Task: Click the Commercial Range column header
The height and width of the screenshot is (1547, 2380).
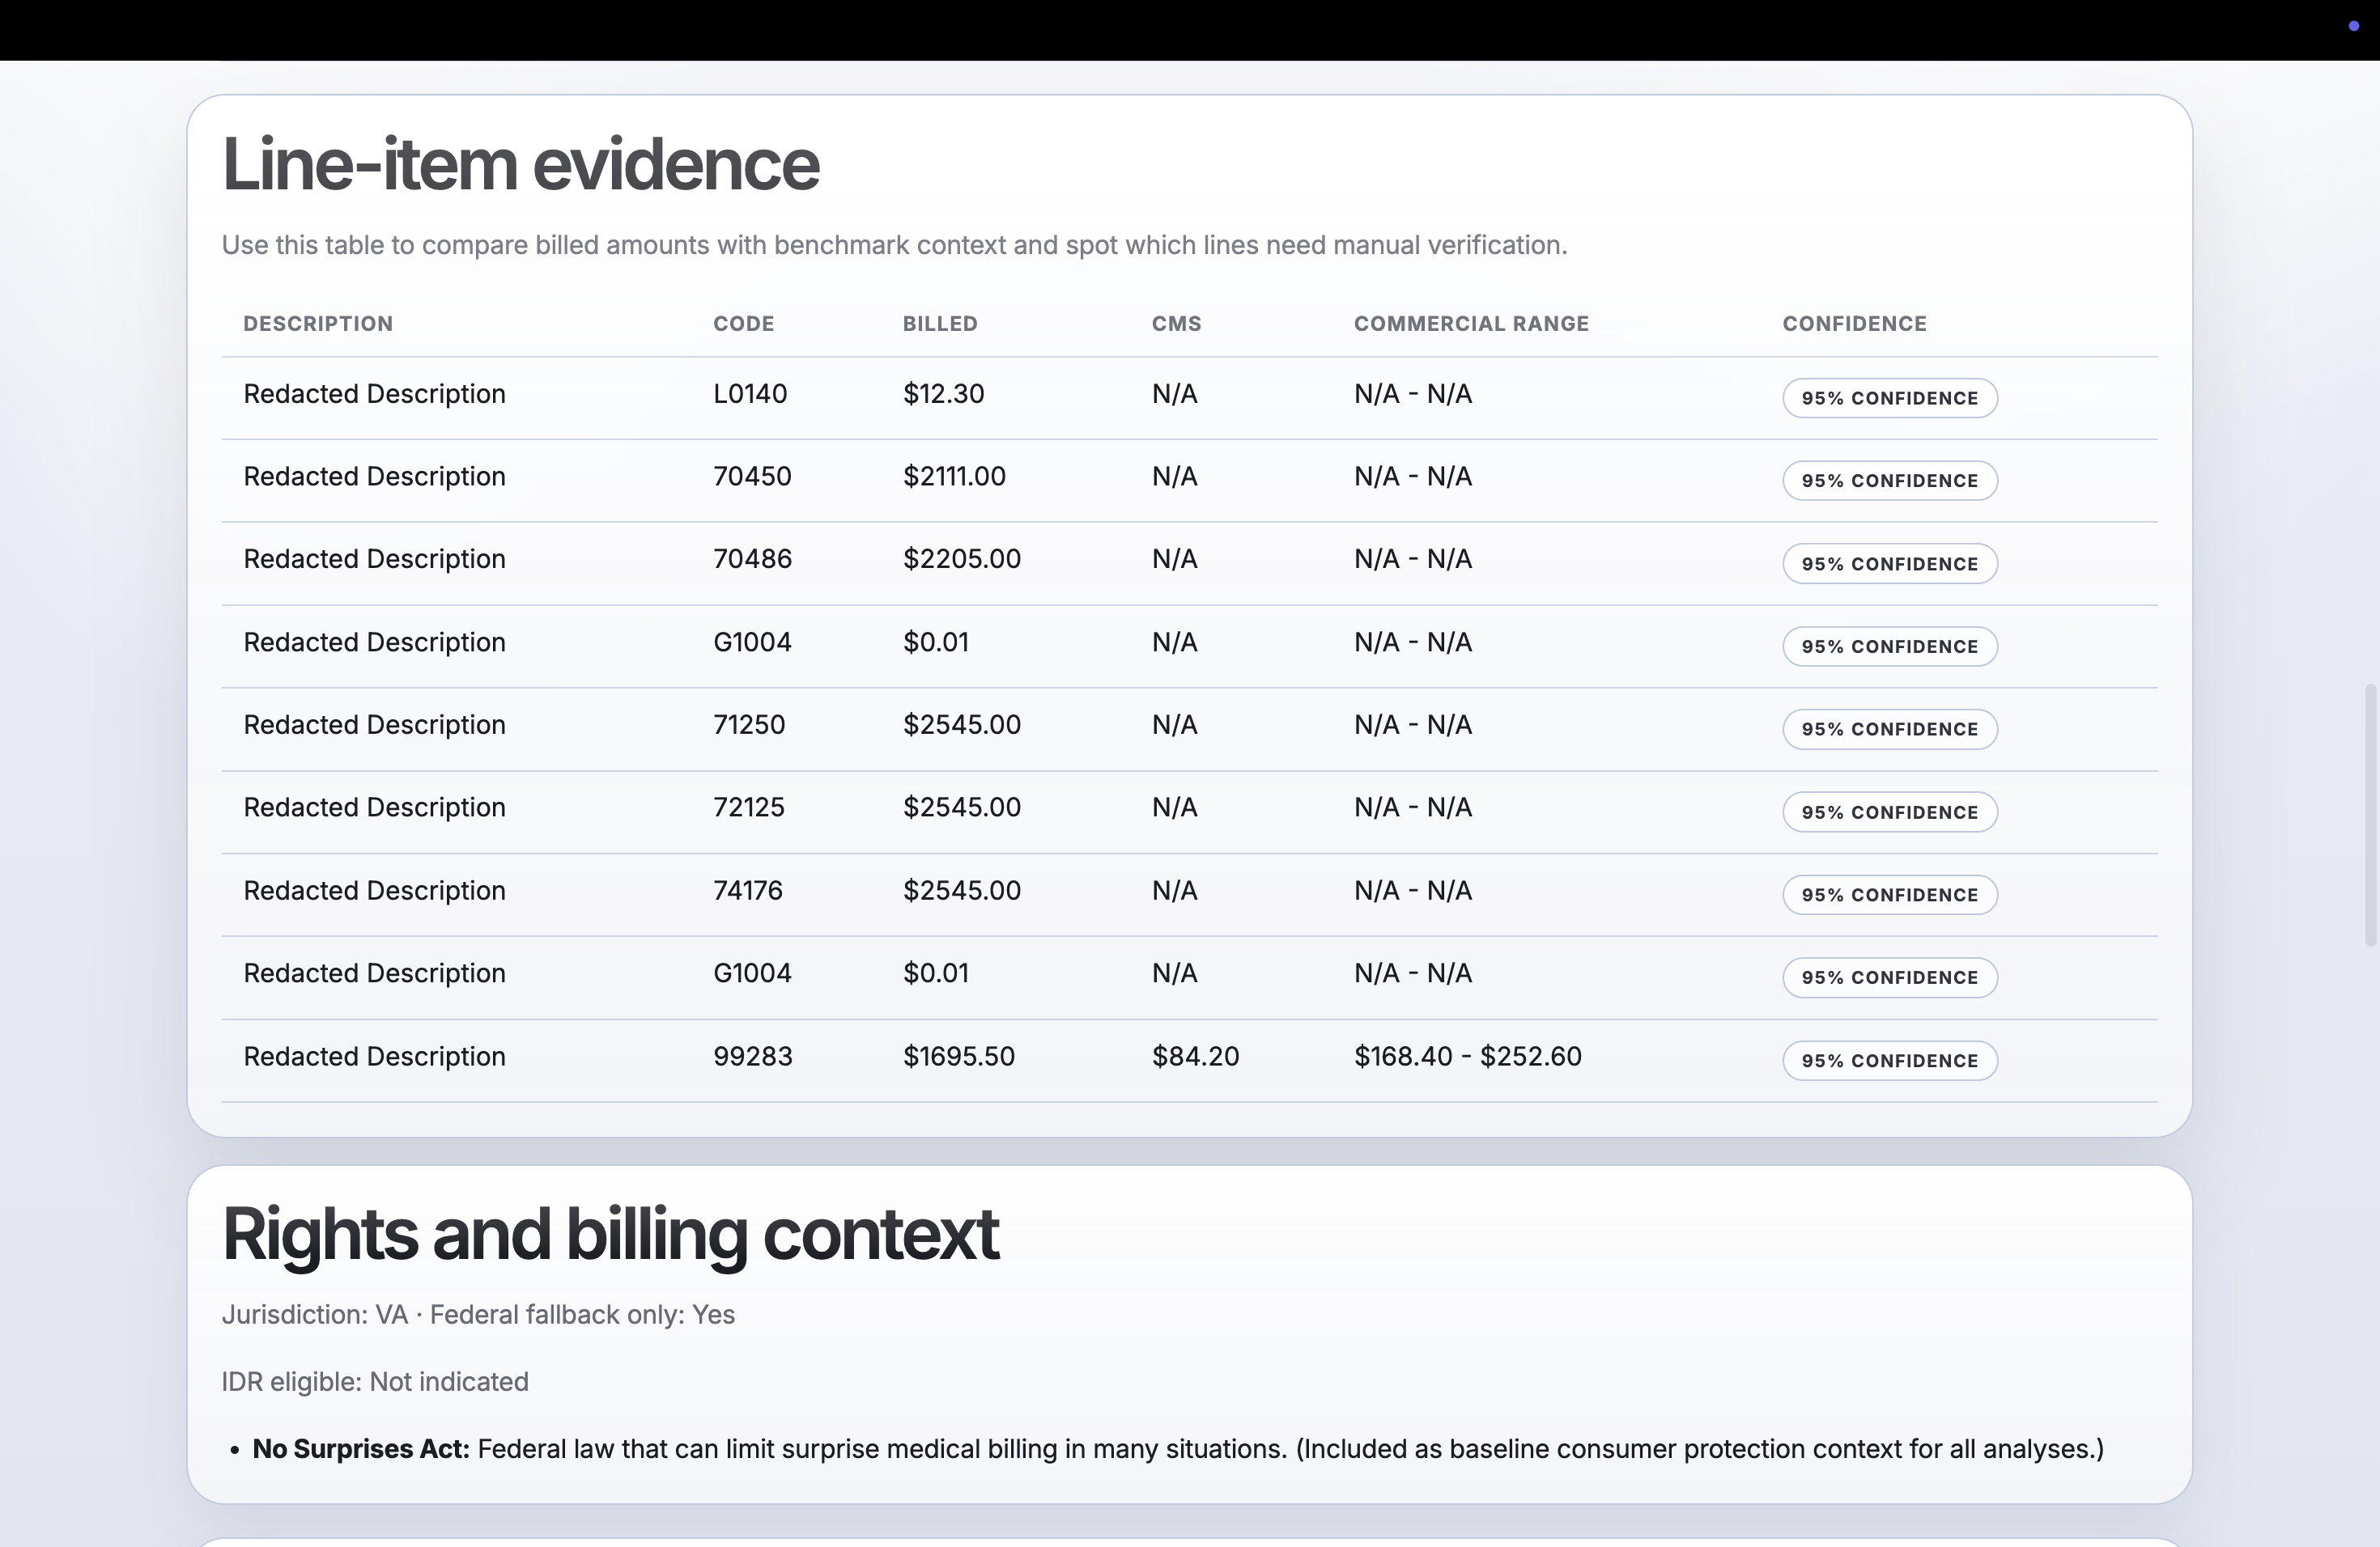Action: pos(1471,324)
